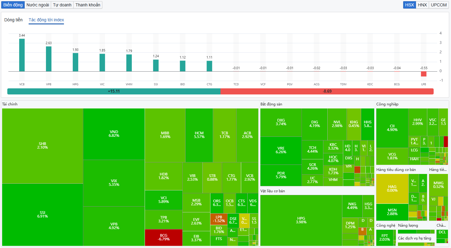Toggle the HNX exchange button
This screenshot has width=451, height=248.
point(422,5)
